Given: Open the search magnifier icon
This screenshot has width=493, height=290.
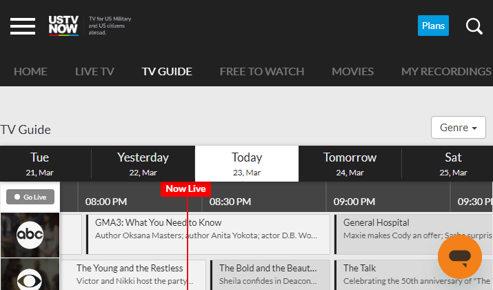Looking at the screenshot, I should pyautogui.click(x=474, y=26).
